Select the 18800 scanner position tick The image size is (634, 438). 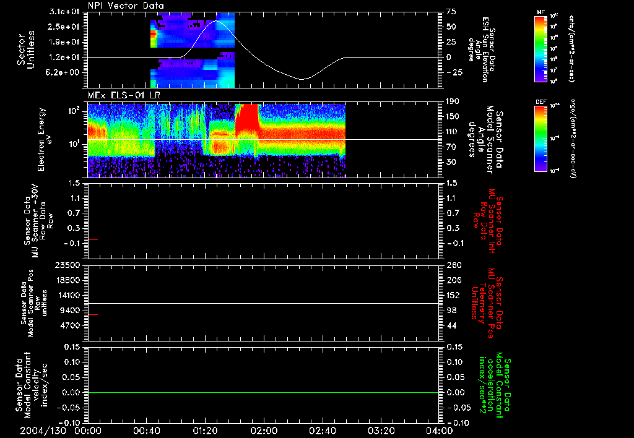(x=67, y=280)
